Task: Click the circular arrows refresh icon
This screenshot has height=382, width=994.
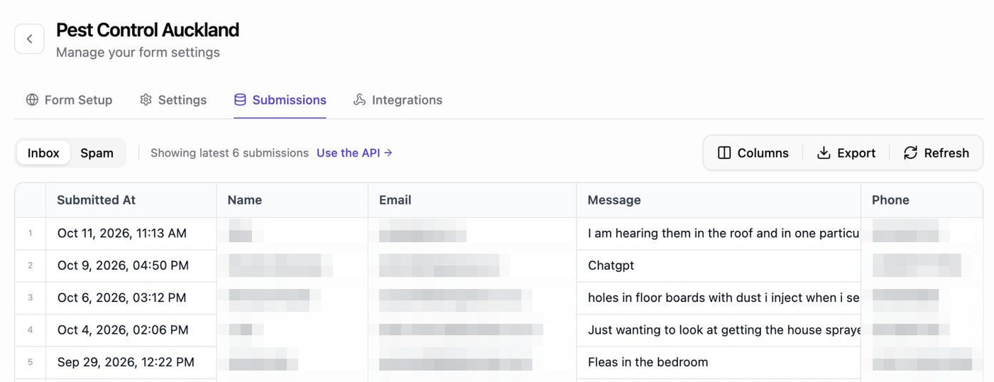Action: (x=910, y=153)
